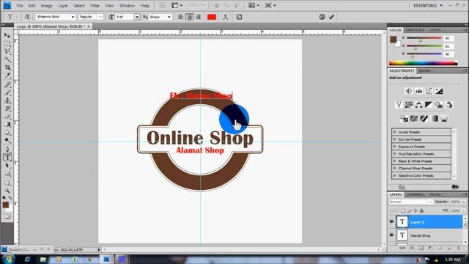Click the toolbox foreground color swatch
469x264 pixels.
point(5,205)
